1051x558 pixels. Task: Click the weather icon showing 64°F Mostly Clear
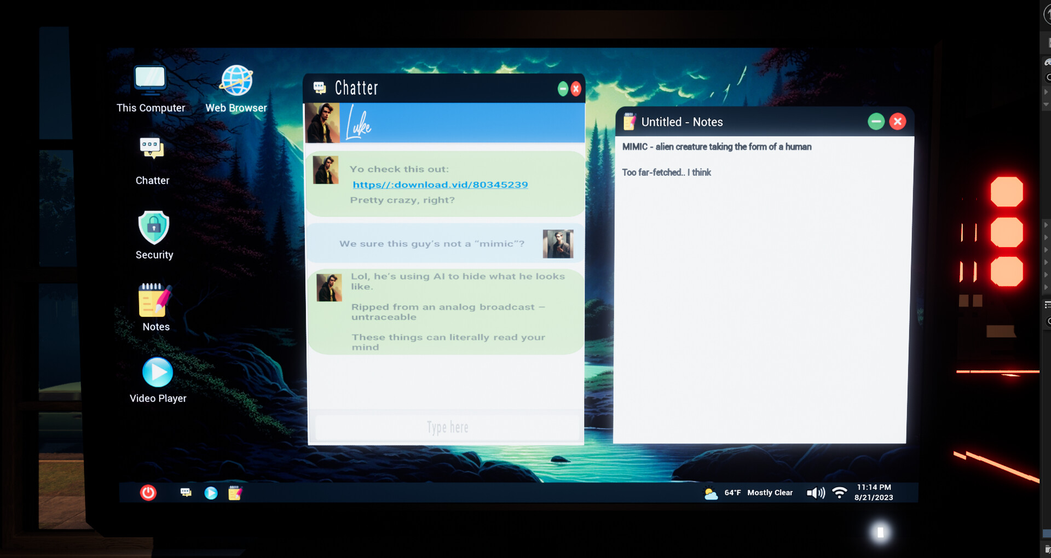(x=711, y=493)
